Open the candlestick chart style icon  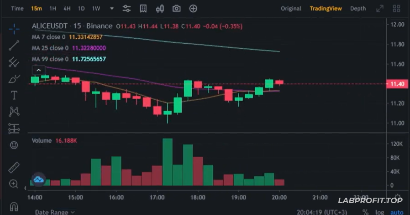click(160, 9)
